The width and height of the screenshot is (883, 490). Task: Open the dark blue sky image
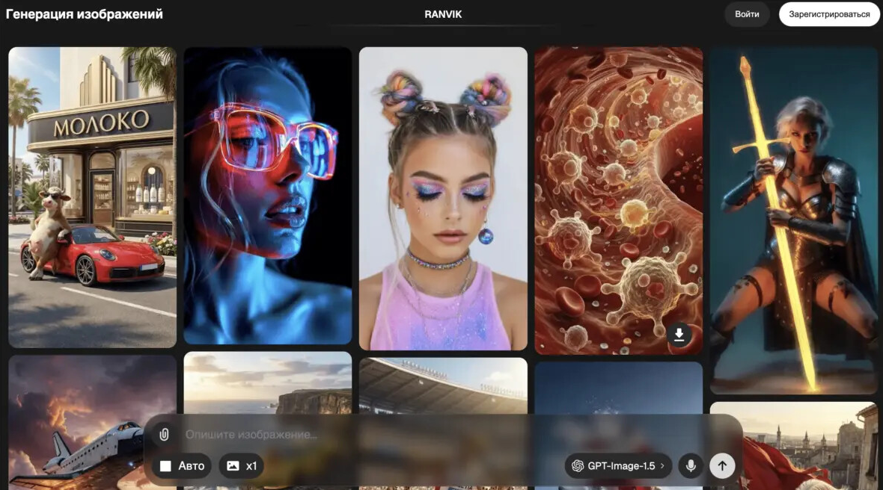(618, 388)
